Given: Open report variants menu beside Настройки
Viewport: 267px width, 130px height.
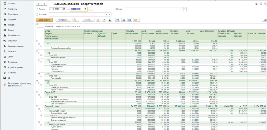Looking at the screenshot, I should (76, 20).
